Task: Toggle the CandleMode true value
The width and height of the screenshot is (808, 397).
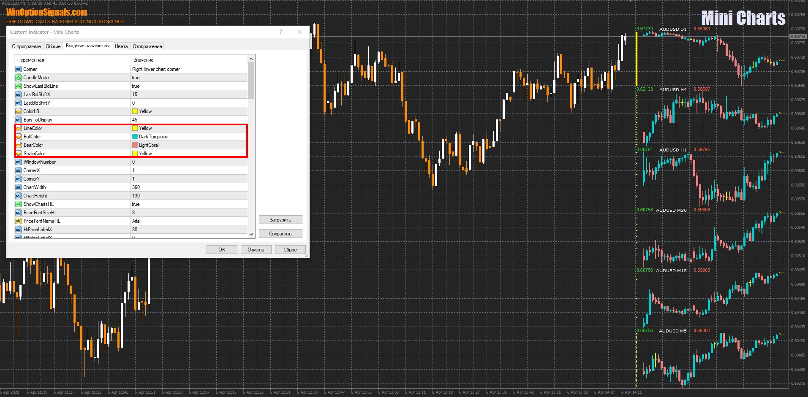Action: pyautogui.click(x=136, y=78)
